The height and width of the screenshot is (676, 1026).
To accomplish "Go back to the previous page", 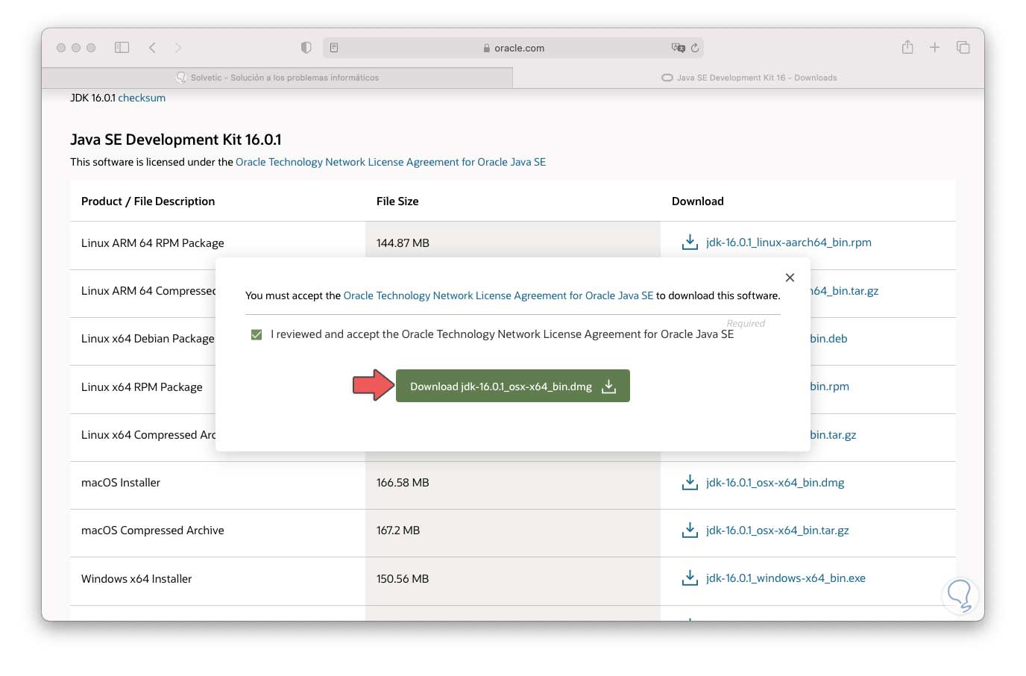I will (x=152, y=48).
